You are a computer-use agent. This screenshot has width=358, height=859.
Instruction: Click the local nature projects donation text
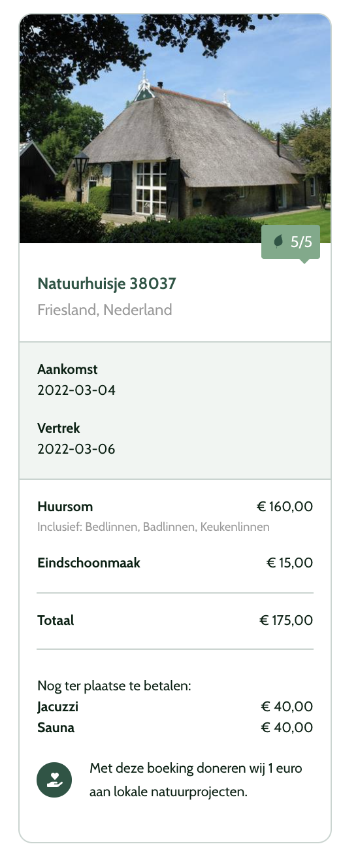[196, 780]
